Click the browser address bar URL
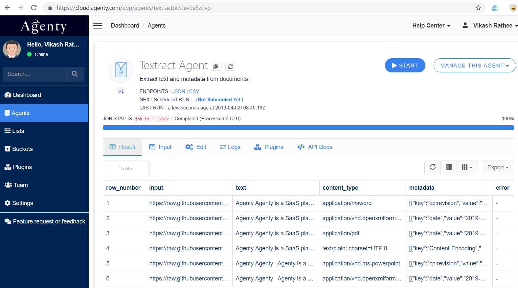The image size is (518, 288). 134,8
